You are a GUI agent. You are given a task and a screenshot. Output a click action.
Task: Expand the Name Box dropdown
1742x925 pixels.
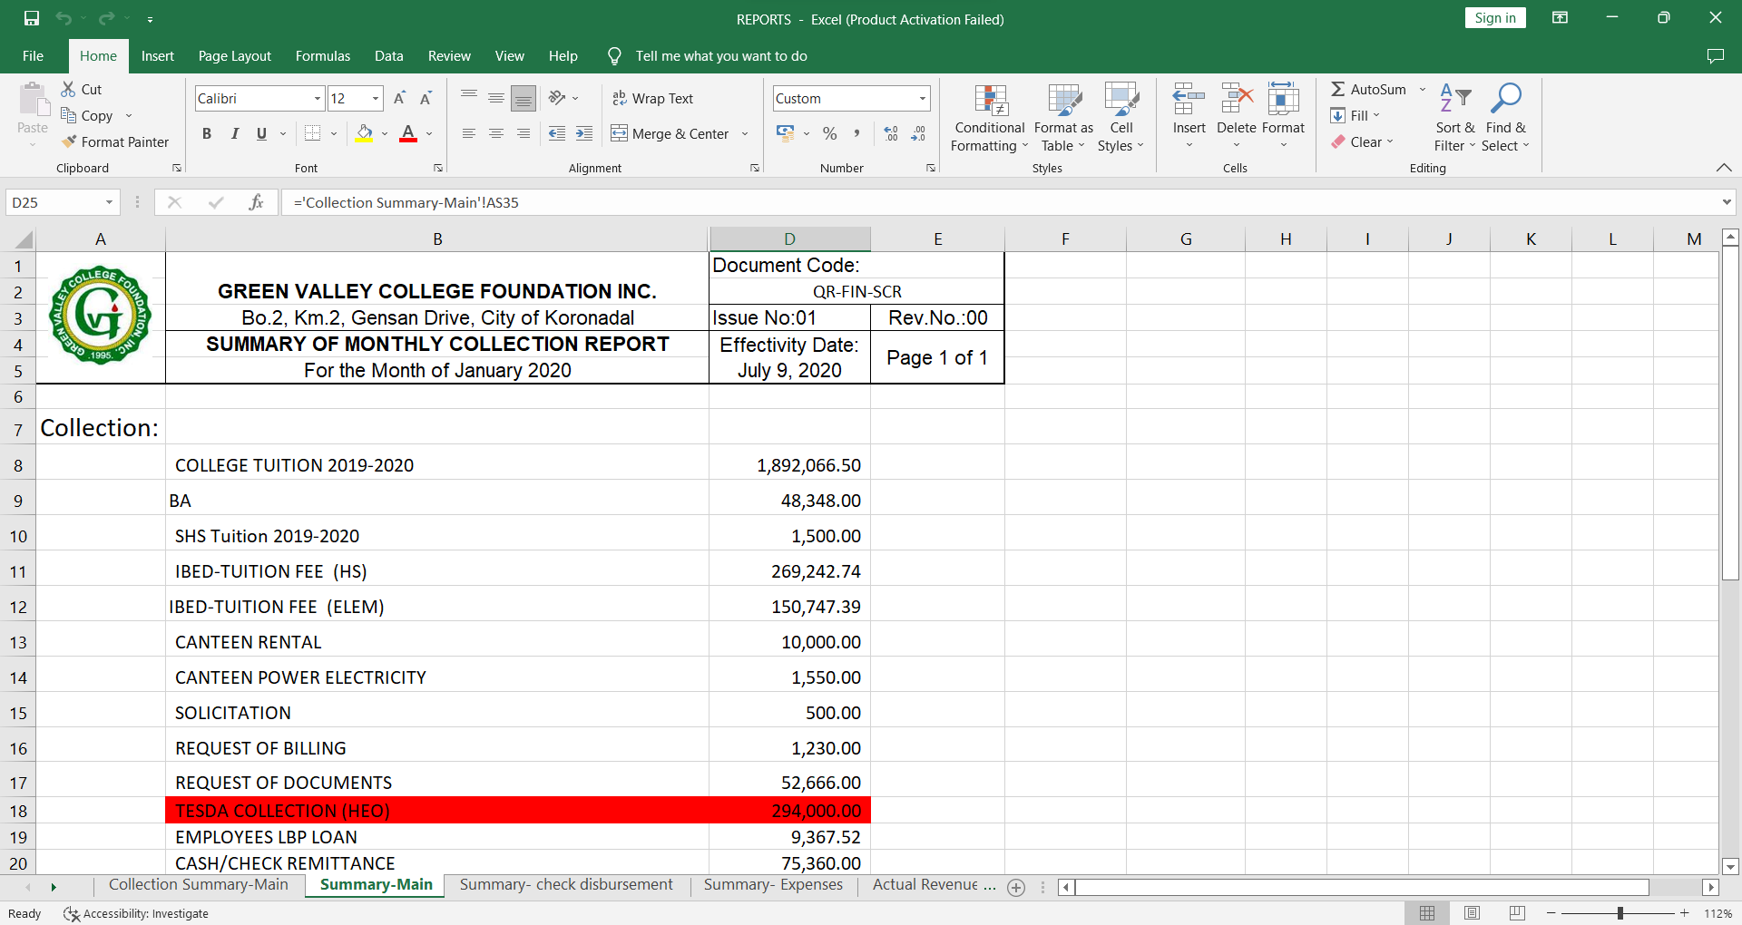tap(109, 202)
